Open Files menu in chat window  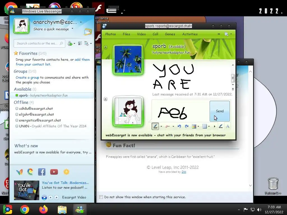[x=126, y=34]
